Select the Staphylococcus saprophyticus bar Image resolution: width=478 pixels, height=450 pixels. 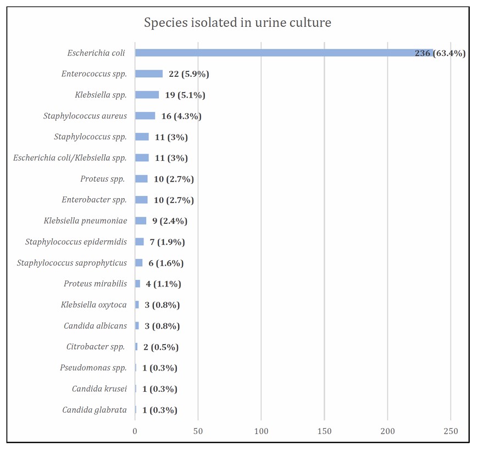(139, 263)
